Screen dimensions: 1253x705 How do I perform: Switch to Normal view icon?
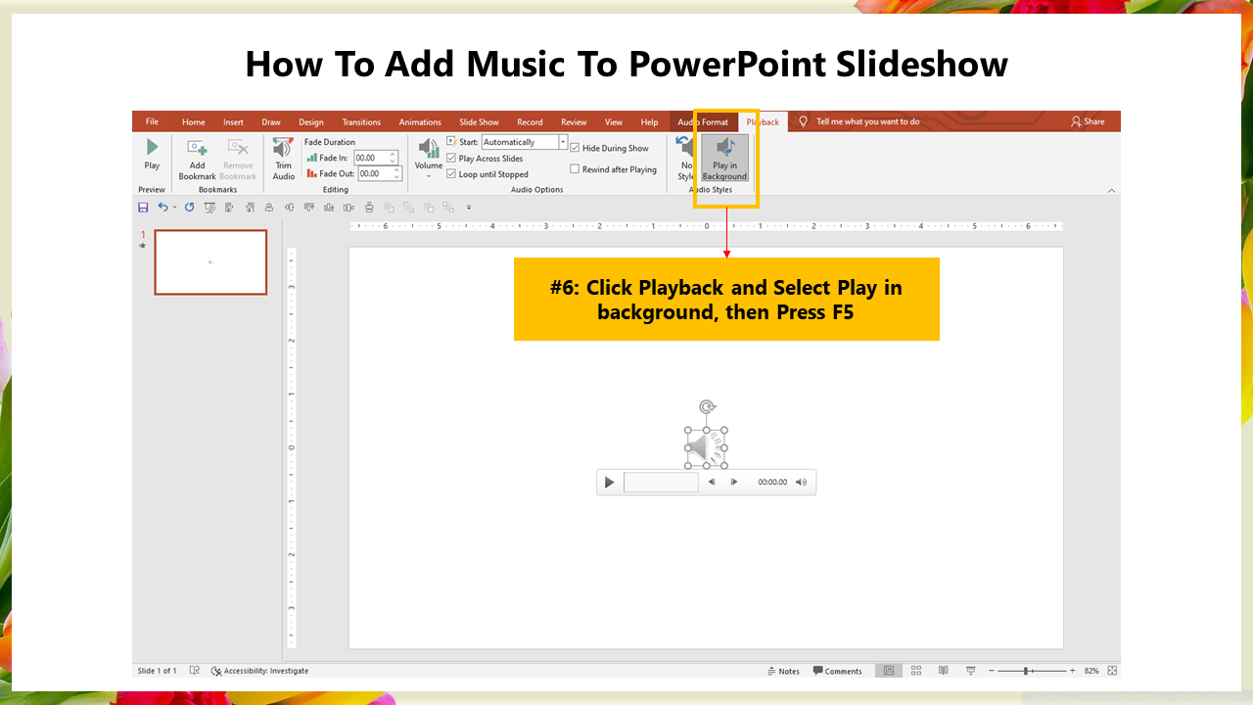[x=889, y=671]
